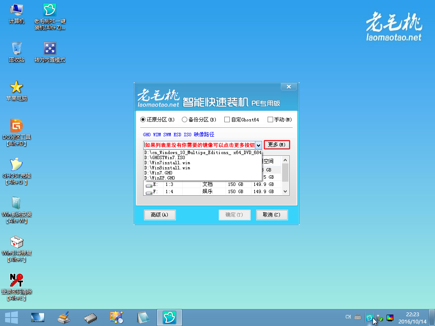Screen dimensions: 435x326
Task: Click 150 GB in the F: row
Action: pyautogui.click(x=235, y=191)
